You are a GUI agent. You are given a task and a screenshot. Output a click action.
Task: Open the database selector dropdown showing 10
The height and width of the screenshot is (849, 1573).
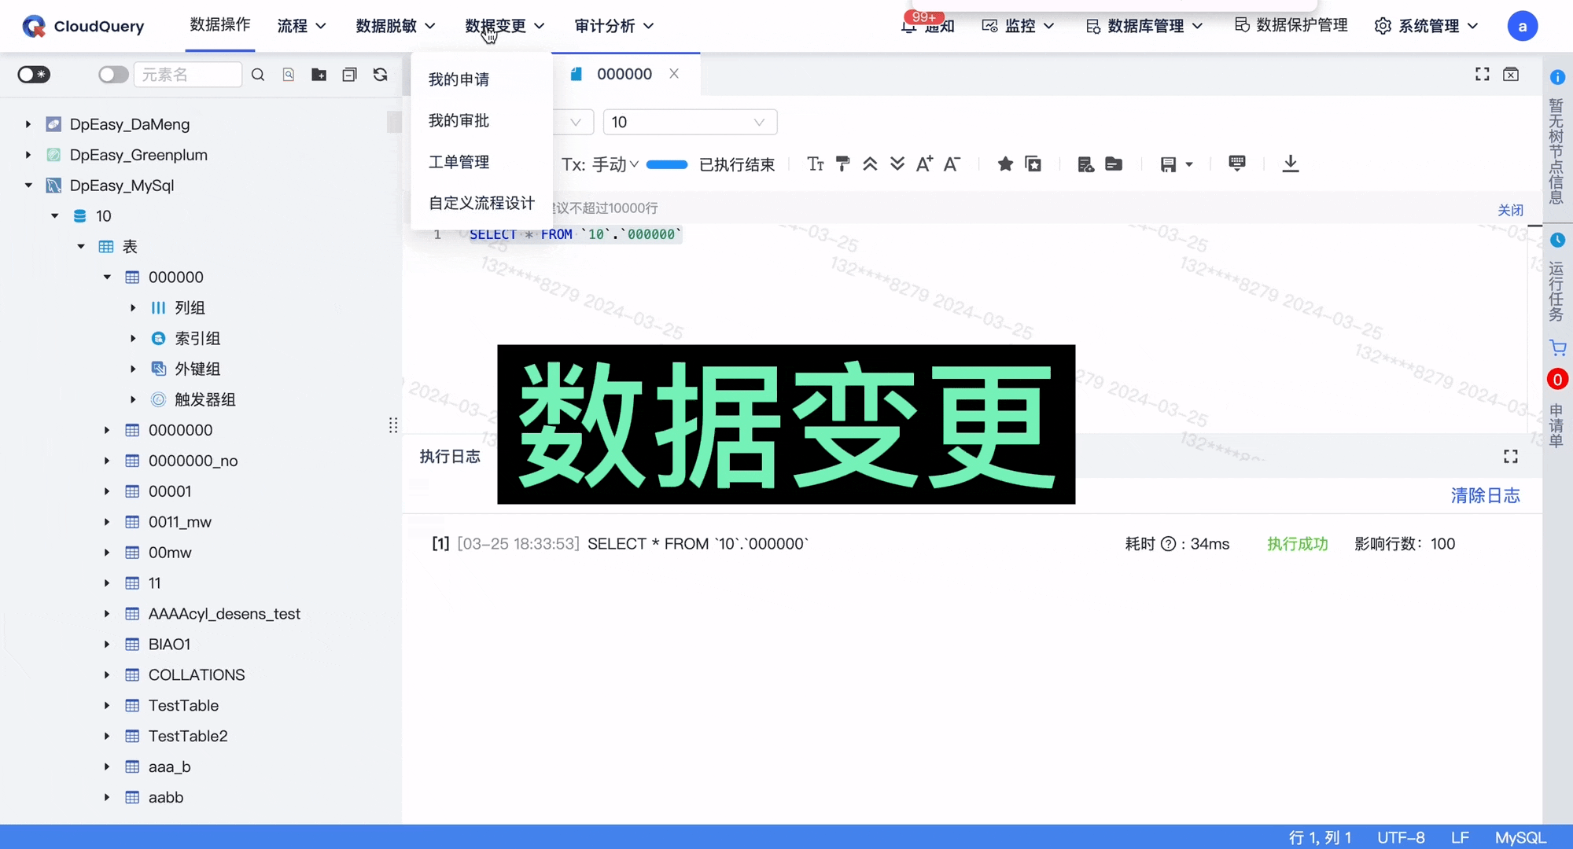(690, 122)
